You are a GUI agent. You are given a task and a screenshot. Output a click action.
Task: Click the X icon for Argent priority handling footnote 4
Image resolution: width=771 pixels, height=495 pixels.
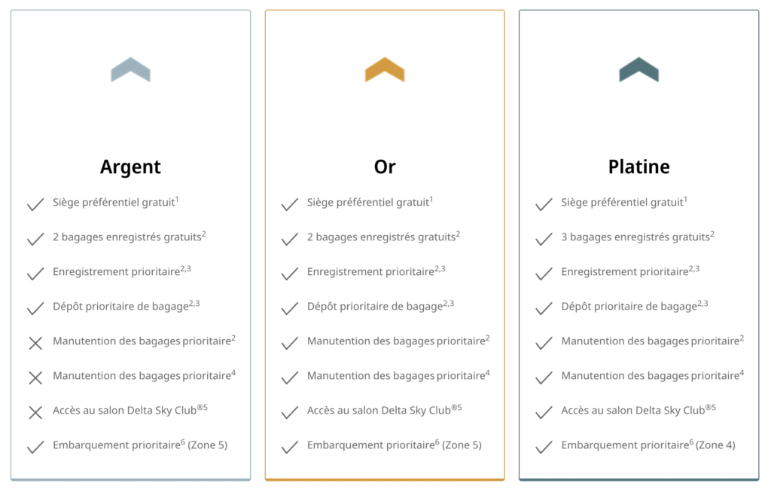pos(35,377)
